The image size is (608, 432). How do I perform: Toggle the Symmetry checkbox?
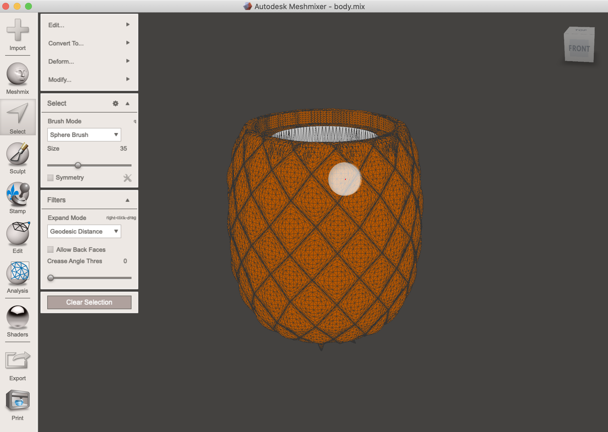(x=51, y=178)
